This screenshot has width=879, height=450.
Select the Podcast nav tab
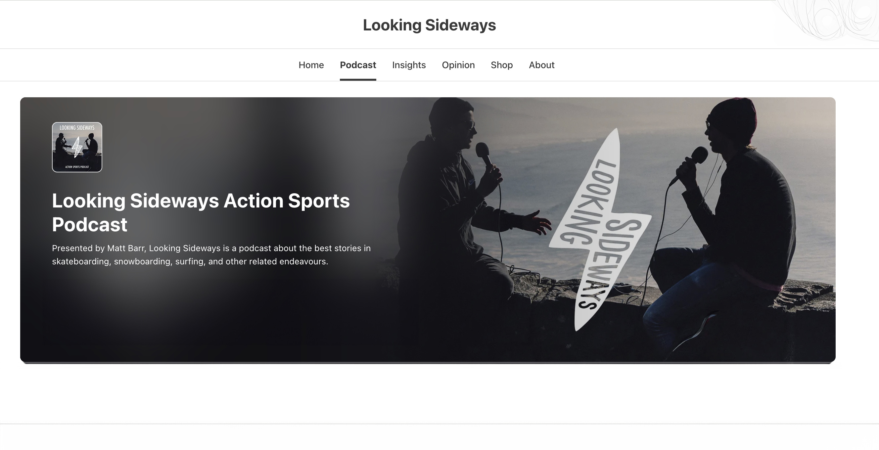coord(358,65)
